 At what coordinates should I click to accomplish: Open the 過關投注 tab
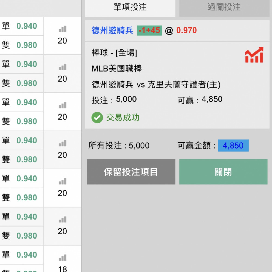coord(224,7)
